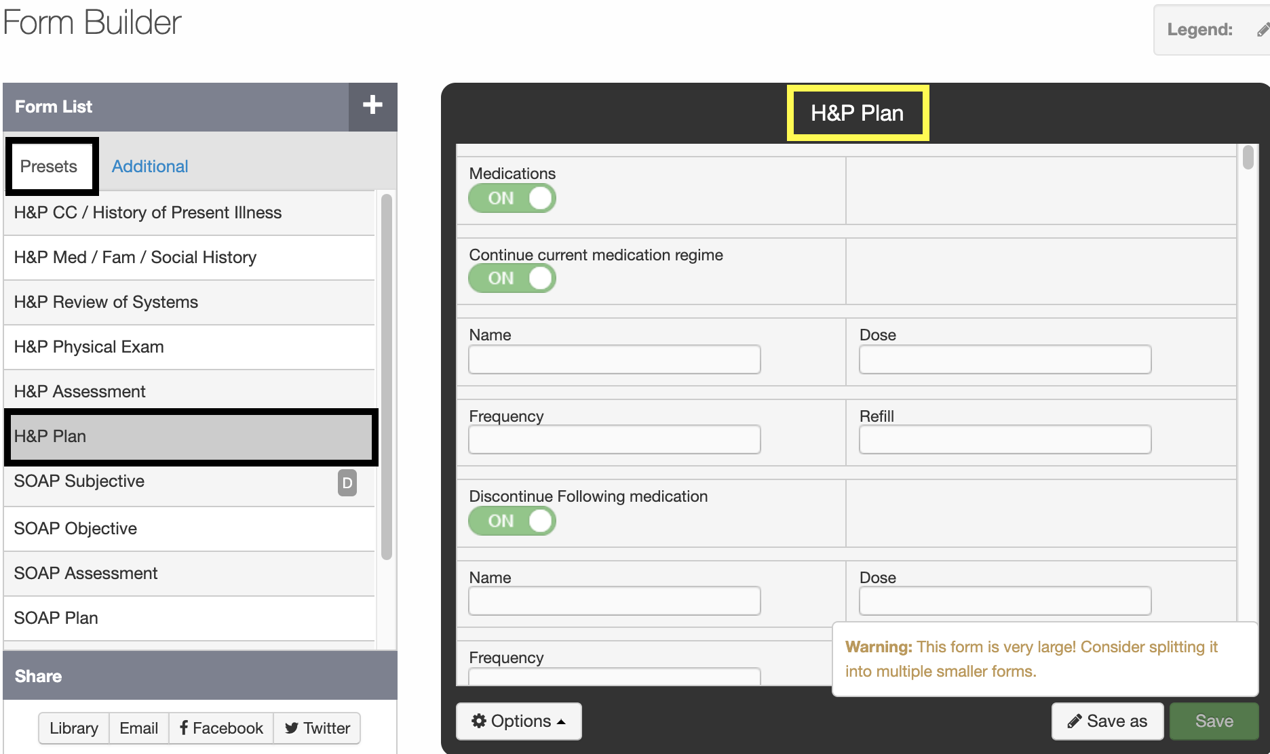This screenshot has width=1270, height=754.
Task: Click the D badge on SOAP Subjective
Action: pos(347,483)
